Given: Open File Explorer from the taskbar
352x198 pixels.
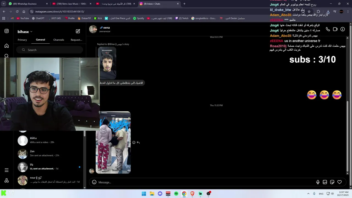Looking at the screenshot, I should tap(152, 194).
